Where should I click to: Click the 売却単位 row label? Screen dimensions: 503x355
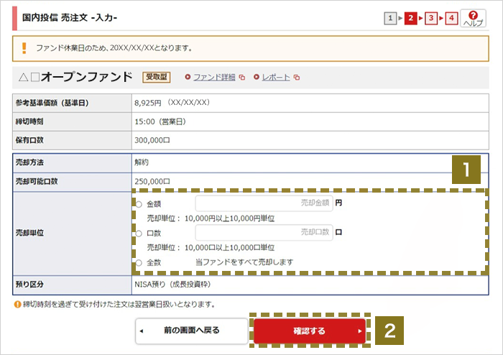click(x=29, y=233)
